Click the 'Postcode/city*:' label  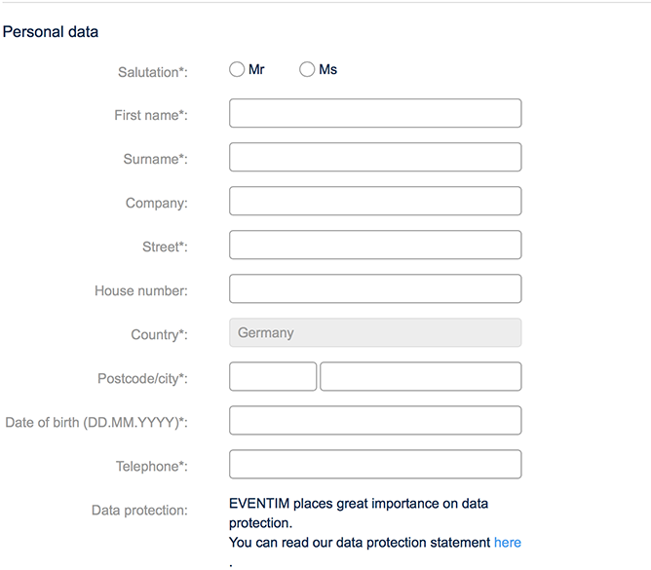point(142,378)
